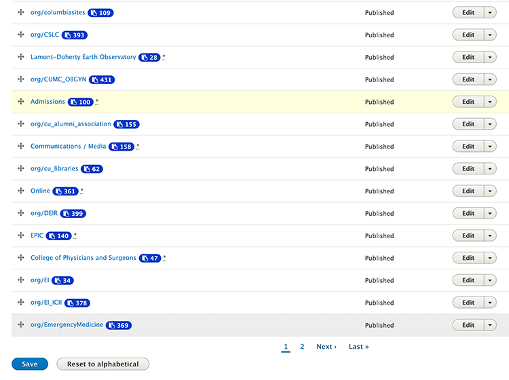Click the drag handle next to EPIC
This screenshot has height=380, width=509.
tap(21, 235)
